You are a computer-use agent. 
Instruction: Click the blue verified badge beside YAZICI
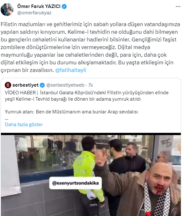(64, 6)
